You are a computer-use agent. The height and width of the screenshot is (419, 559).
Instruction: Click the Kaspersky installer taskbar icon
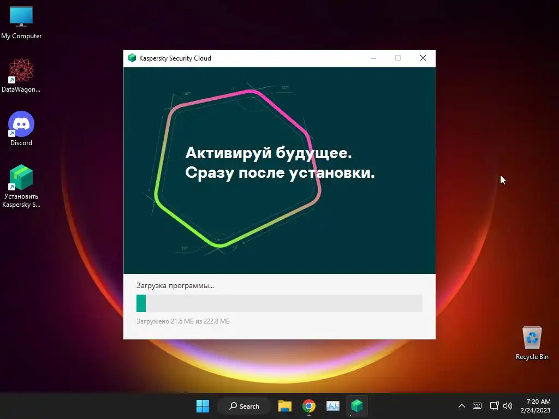pyautogui.click(x=357, y=406)
